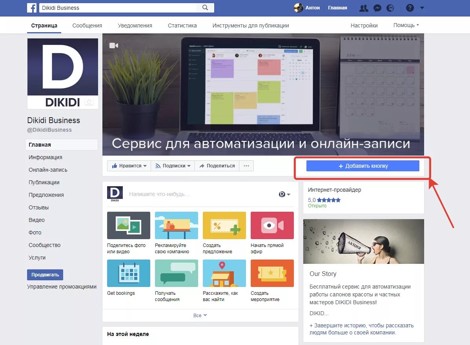470x345 pixels.
Task: Open the Настройки tab
Action: (x=364, y=25)
